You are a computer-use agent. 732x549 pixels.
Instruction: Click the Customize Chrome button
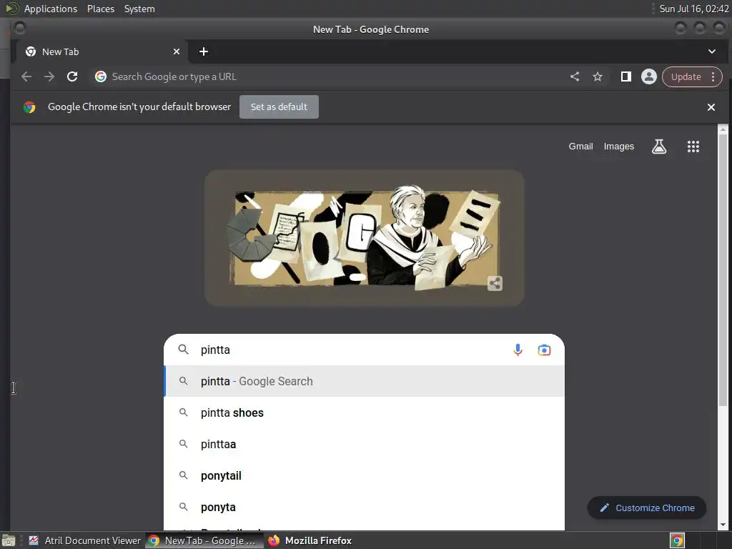click(646, 508)
